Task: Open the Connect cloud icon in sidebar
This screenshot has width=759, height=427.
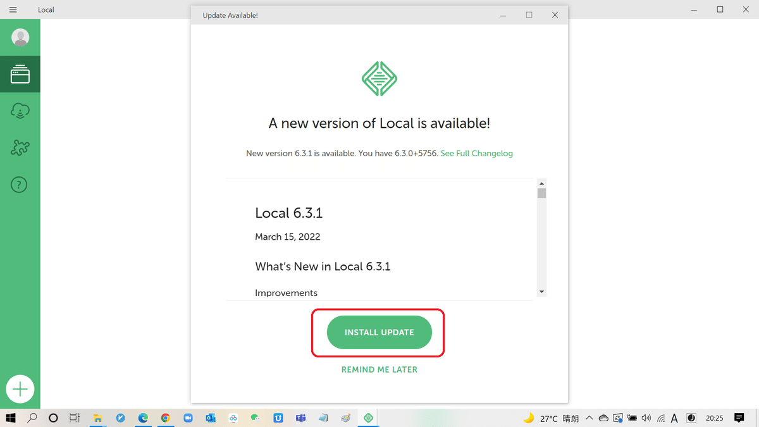Action: [x=20, y=111]
